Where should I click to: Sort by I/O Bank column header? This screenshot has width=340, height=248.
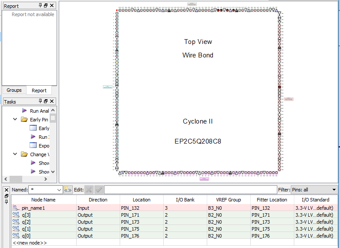point(185,200)
